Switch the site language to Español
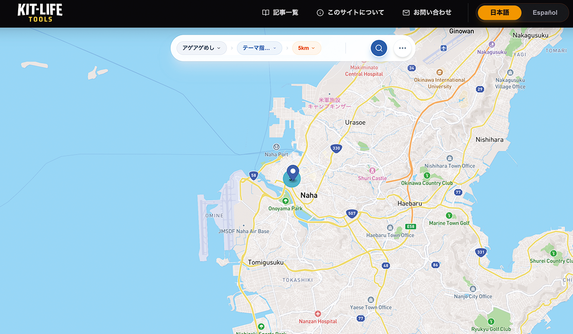 point(544,12)
